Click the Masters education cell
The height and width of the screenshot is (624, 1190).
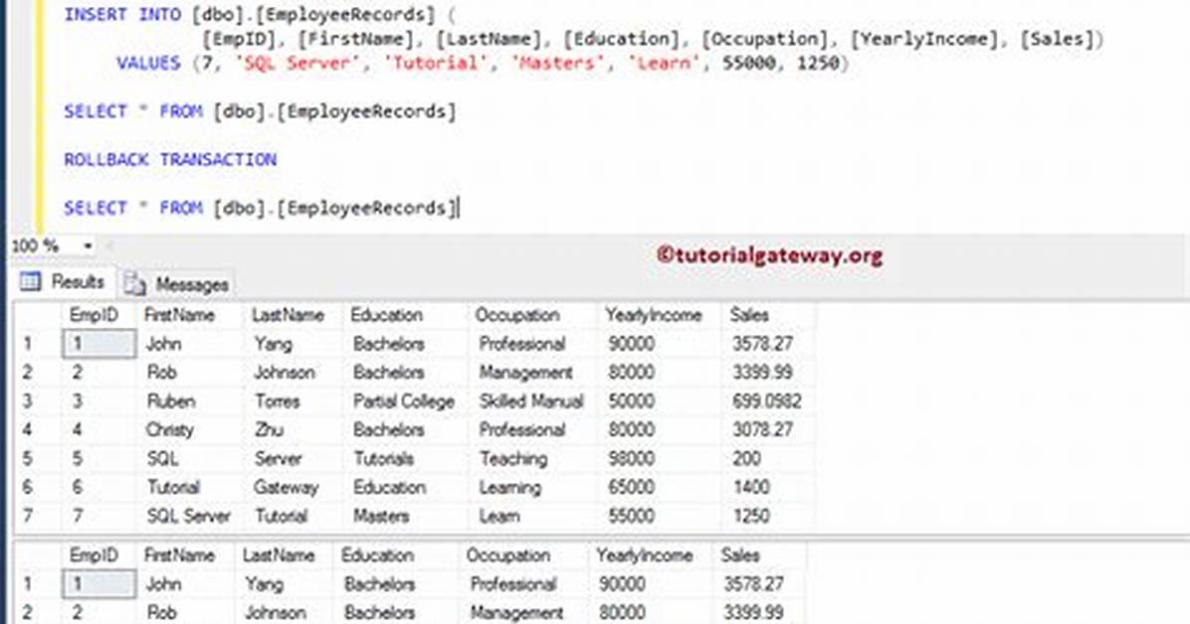pyautogui.click(x=381, y=517)
